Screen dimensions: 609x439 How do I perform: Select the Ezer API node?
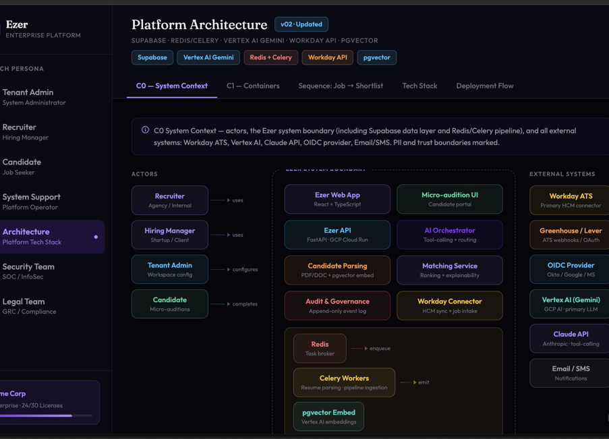[x=337, y=235]
